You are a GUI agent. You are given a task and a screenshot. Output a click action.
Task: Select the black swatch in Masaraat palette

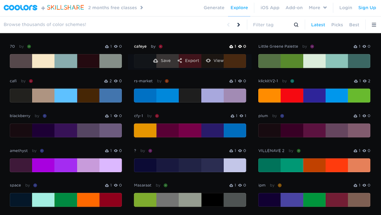pyautogui.click(x=213, y=200)
